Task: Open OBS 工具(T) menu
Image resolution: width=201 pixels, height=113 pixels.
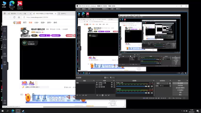Action: tap(112, 9)
